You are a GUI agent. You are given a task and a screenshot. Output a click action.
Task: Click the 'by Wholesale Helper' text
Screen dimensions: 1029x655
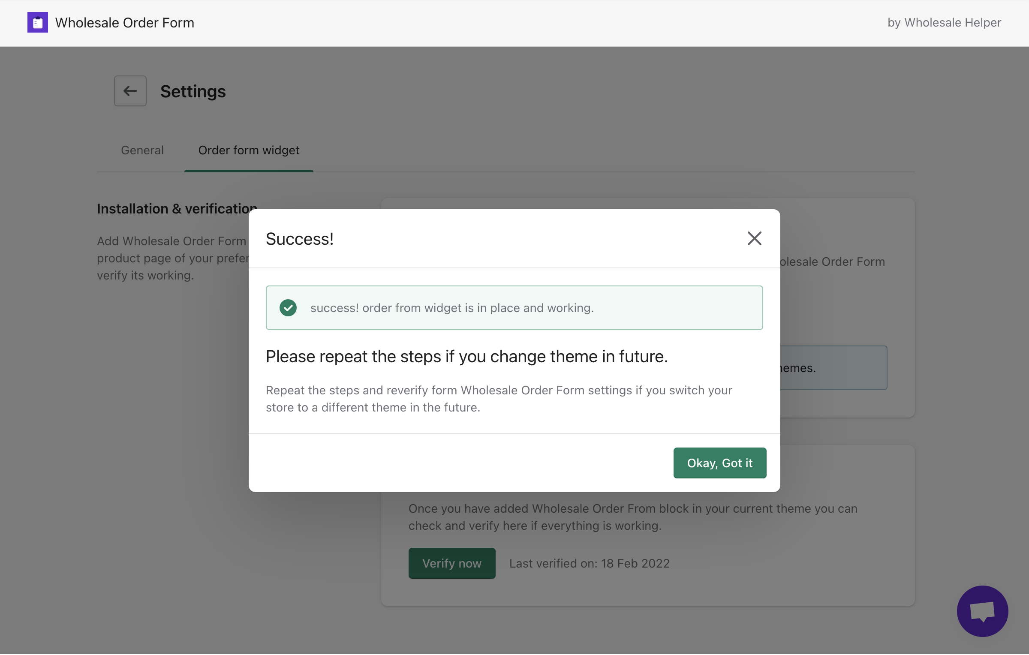pos(944,22)
